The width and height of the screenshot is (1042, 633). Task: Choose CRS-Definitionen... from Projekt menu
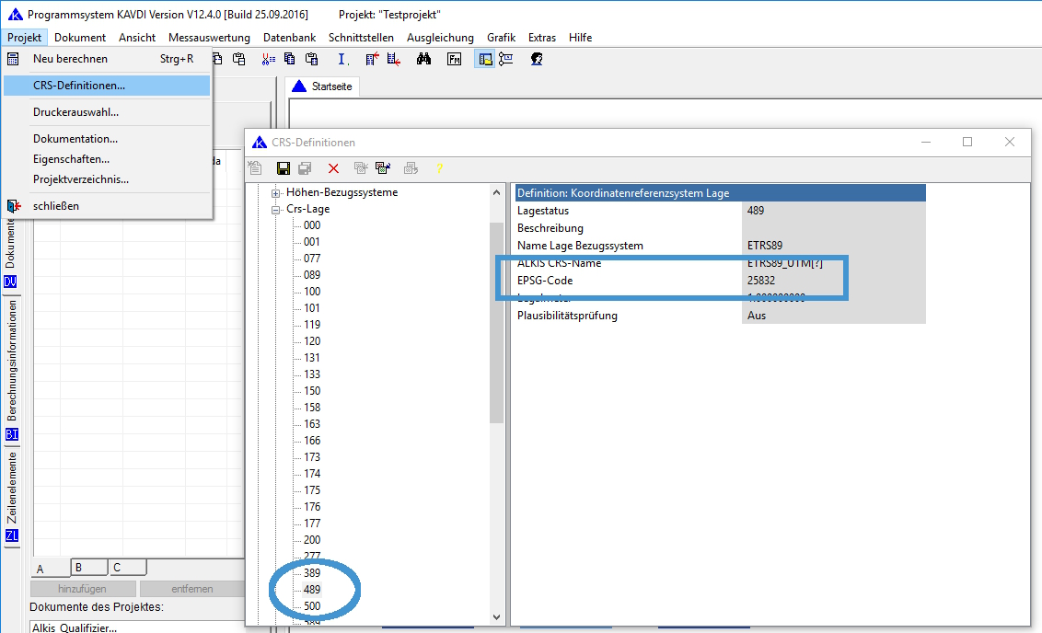coord(79,86)
